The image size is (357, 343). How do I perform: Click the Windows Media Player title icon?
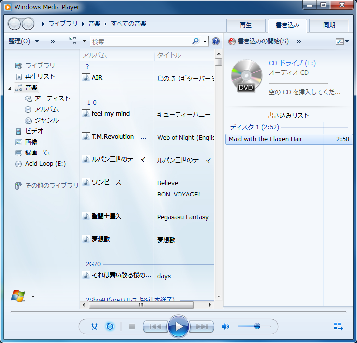click(x=8, y=7)
